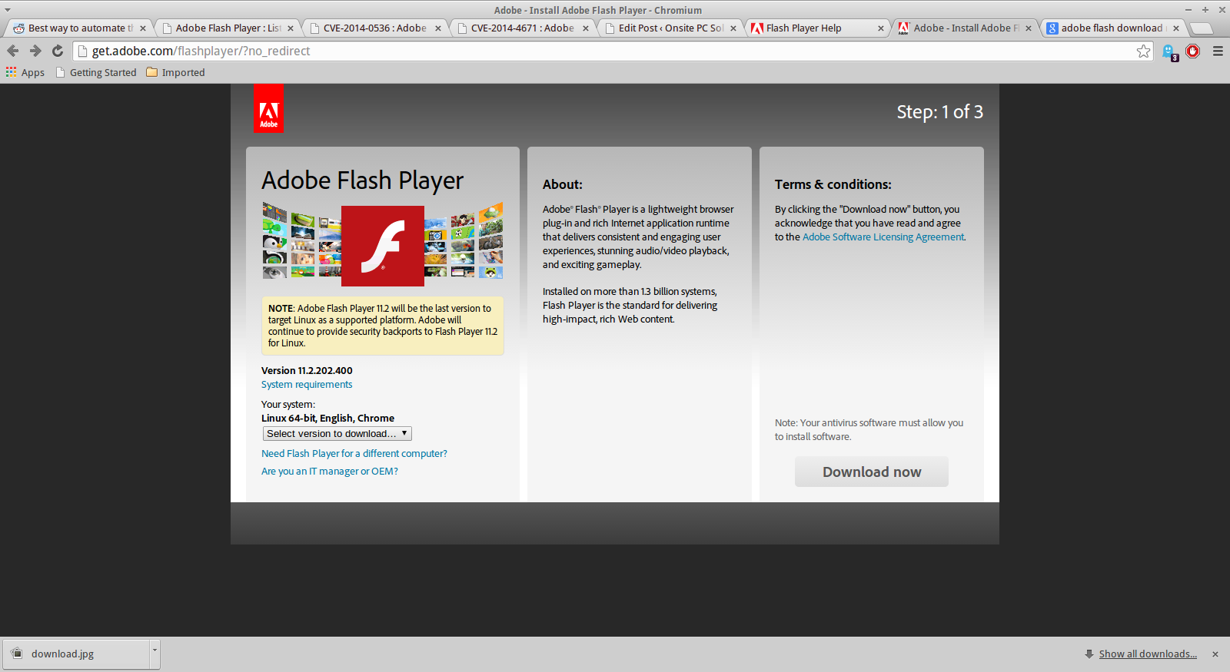Open the Chromium hamburger menu

click(1218, 51)
